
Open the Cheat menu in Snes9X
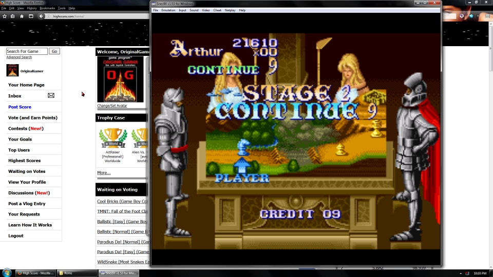coord(217,10)
